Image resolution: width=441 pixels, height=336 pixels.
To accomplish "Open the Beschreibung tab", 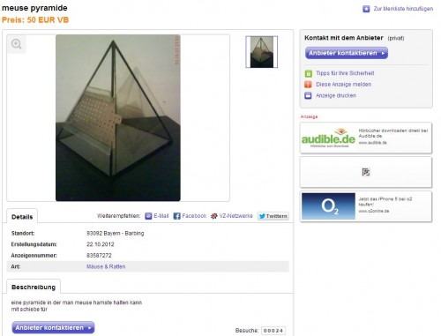I will (34, 287).
